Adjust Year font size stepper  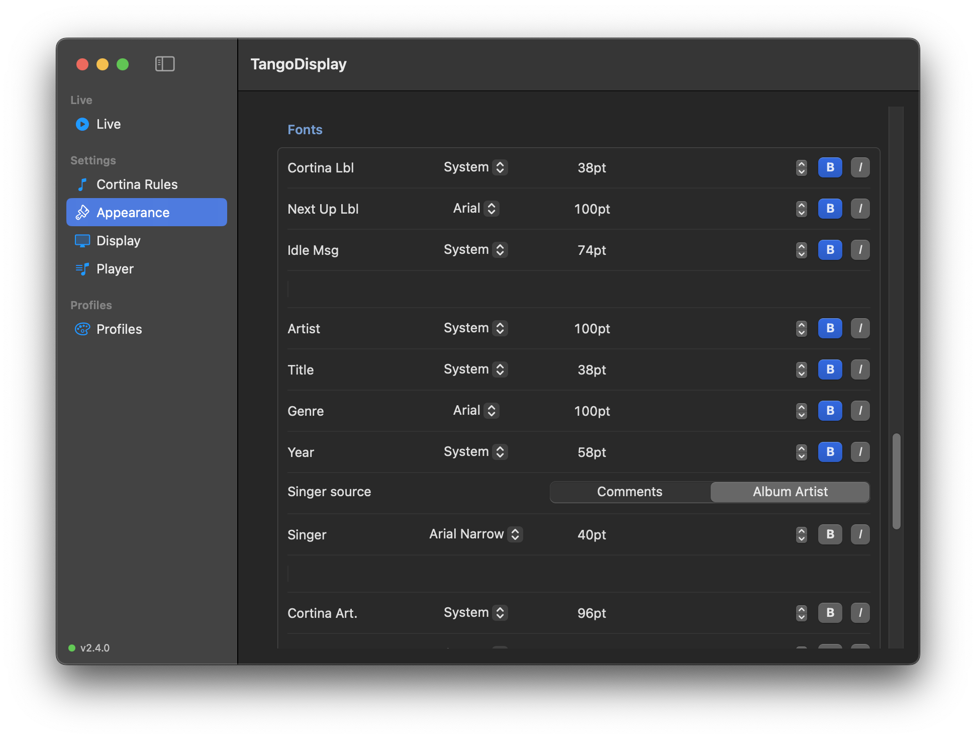pyautogui.click(x=802, y=452)
